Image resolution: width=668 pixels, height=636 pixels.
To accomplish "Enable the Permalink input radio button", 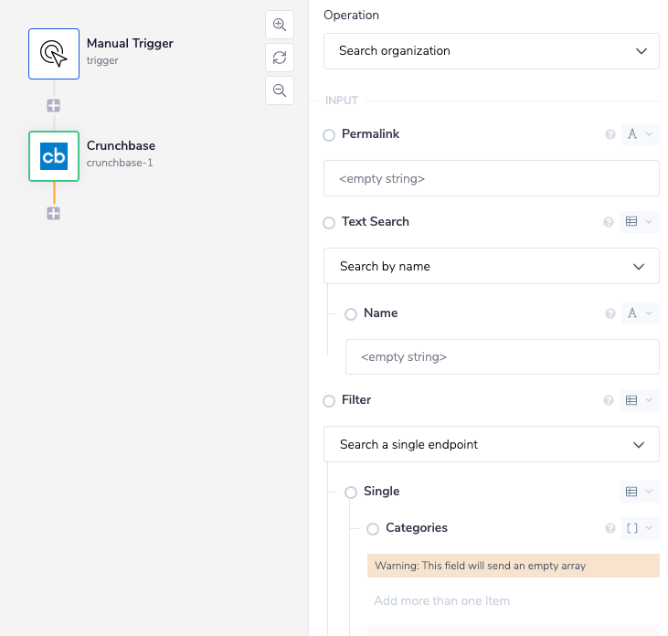I will (x=329, y=135).
